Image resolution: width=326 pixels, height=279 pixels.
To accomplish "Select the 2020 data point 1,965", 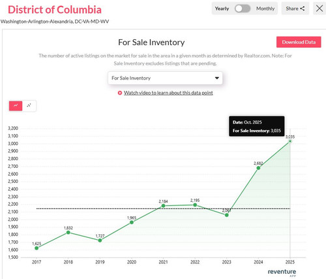I will [x=132, y=222].
